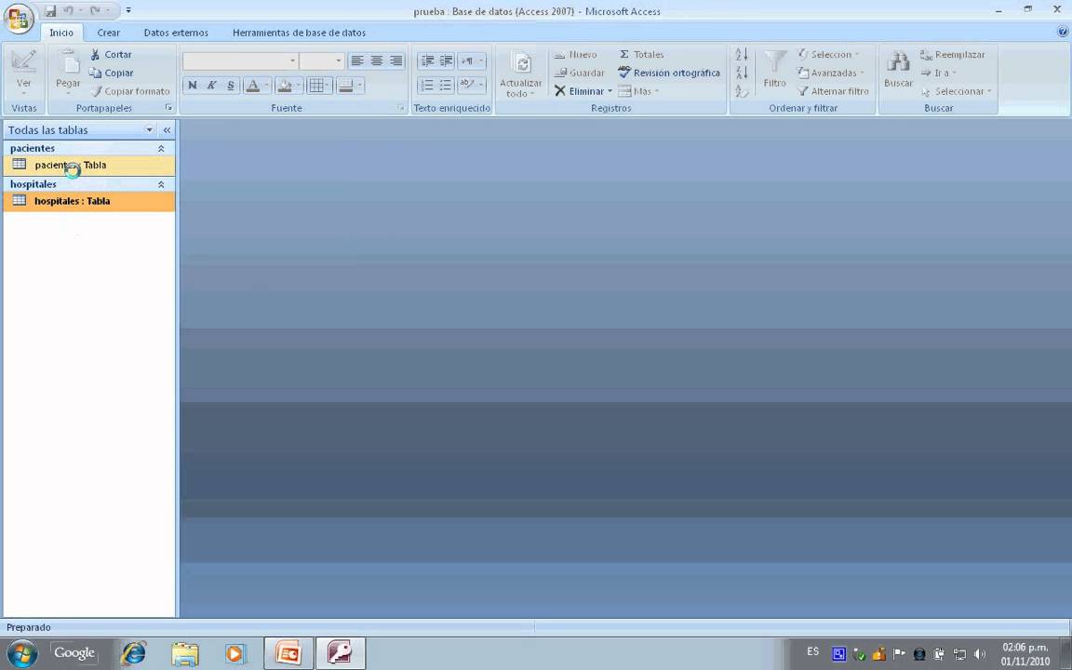Click the Undo icon in quick access toolbar
Image resolution: width=1072 pixels, height=670 pixels.
pos(68,11)
